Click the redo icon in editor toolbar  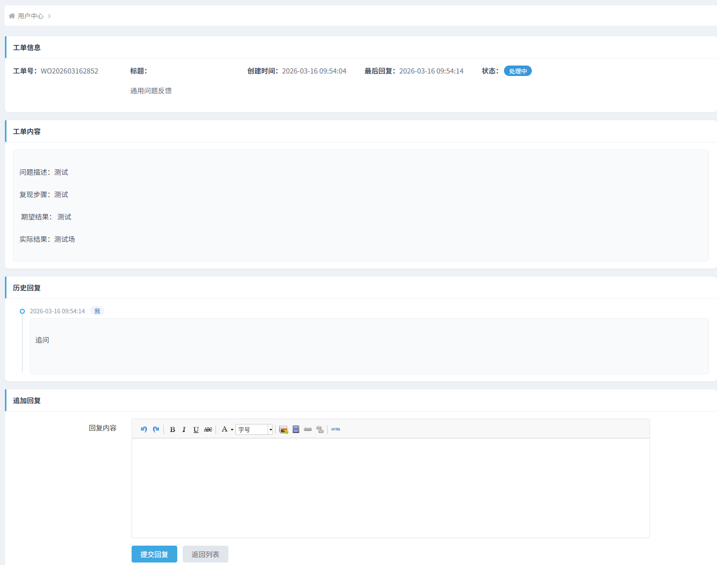pos(156,429)
